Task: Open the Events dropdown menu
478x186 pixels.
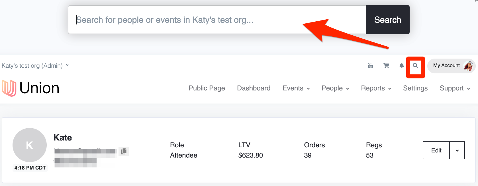Action: tap(296, 88)
